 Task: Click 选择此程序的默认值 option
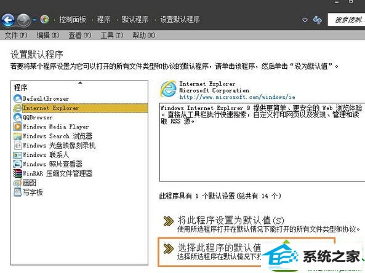219,248
